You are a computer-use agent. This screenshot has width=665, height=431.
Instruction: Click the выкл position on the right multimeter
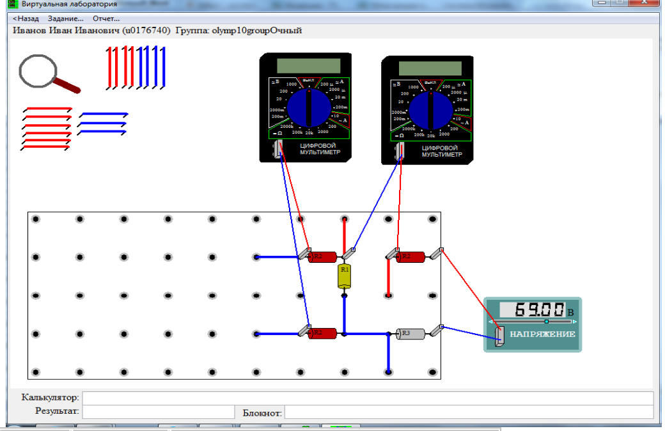(430, 82)
